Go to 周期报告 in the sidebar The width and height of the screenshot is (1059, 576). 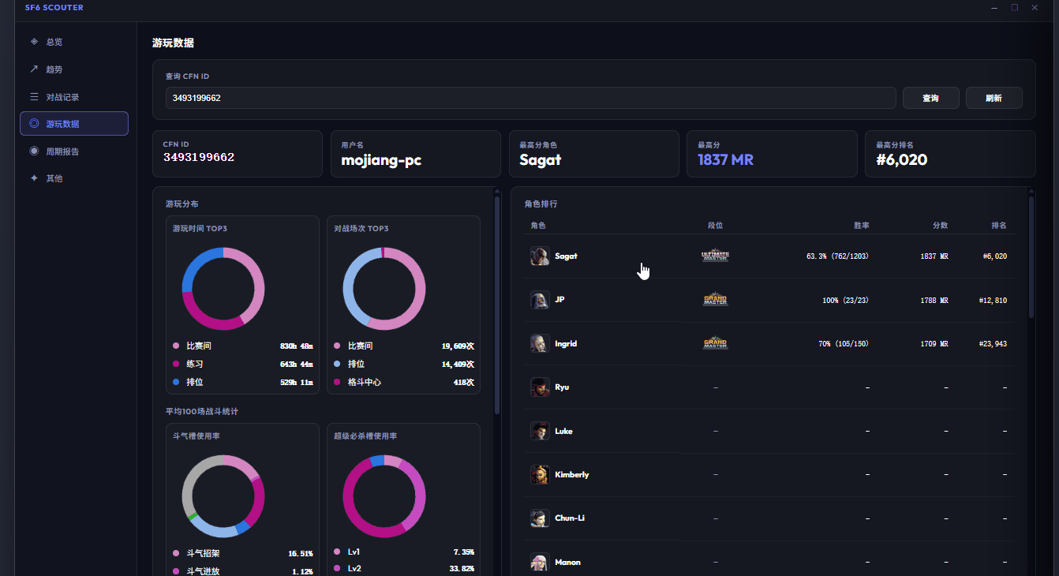(x=74, y=151)
